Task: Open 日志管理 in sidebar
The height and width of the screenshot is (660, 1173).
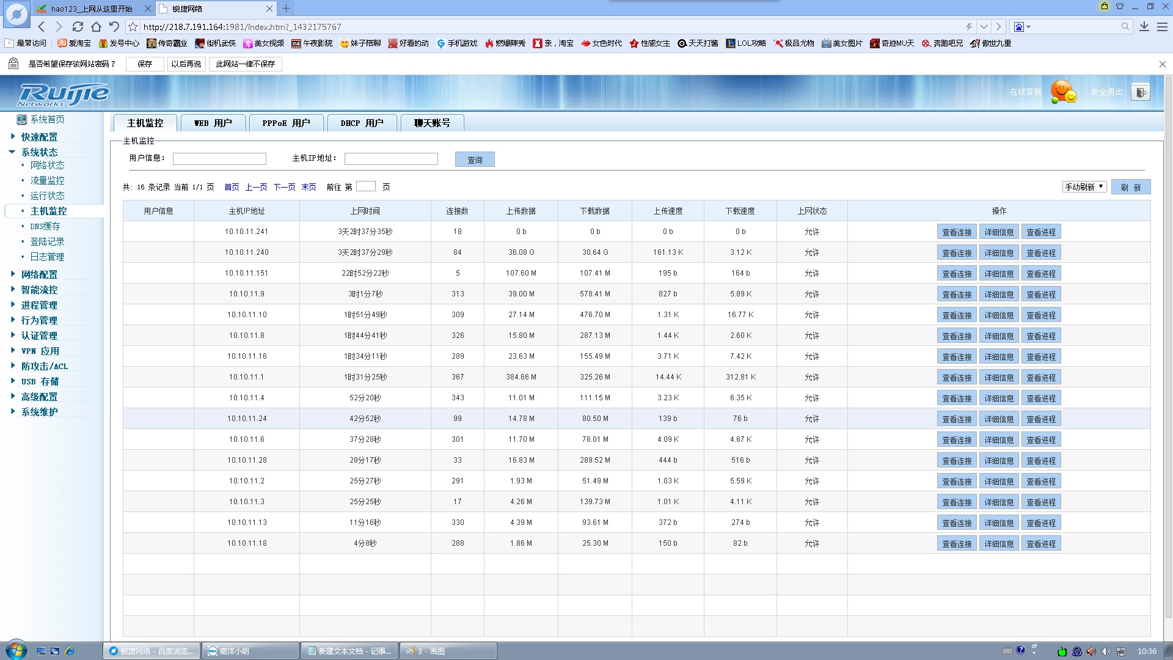Action: [x=47, y=257]
